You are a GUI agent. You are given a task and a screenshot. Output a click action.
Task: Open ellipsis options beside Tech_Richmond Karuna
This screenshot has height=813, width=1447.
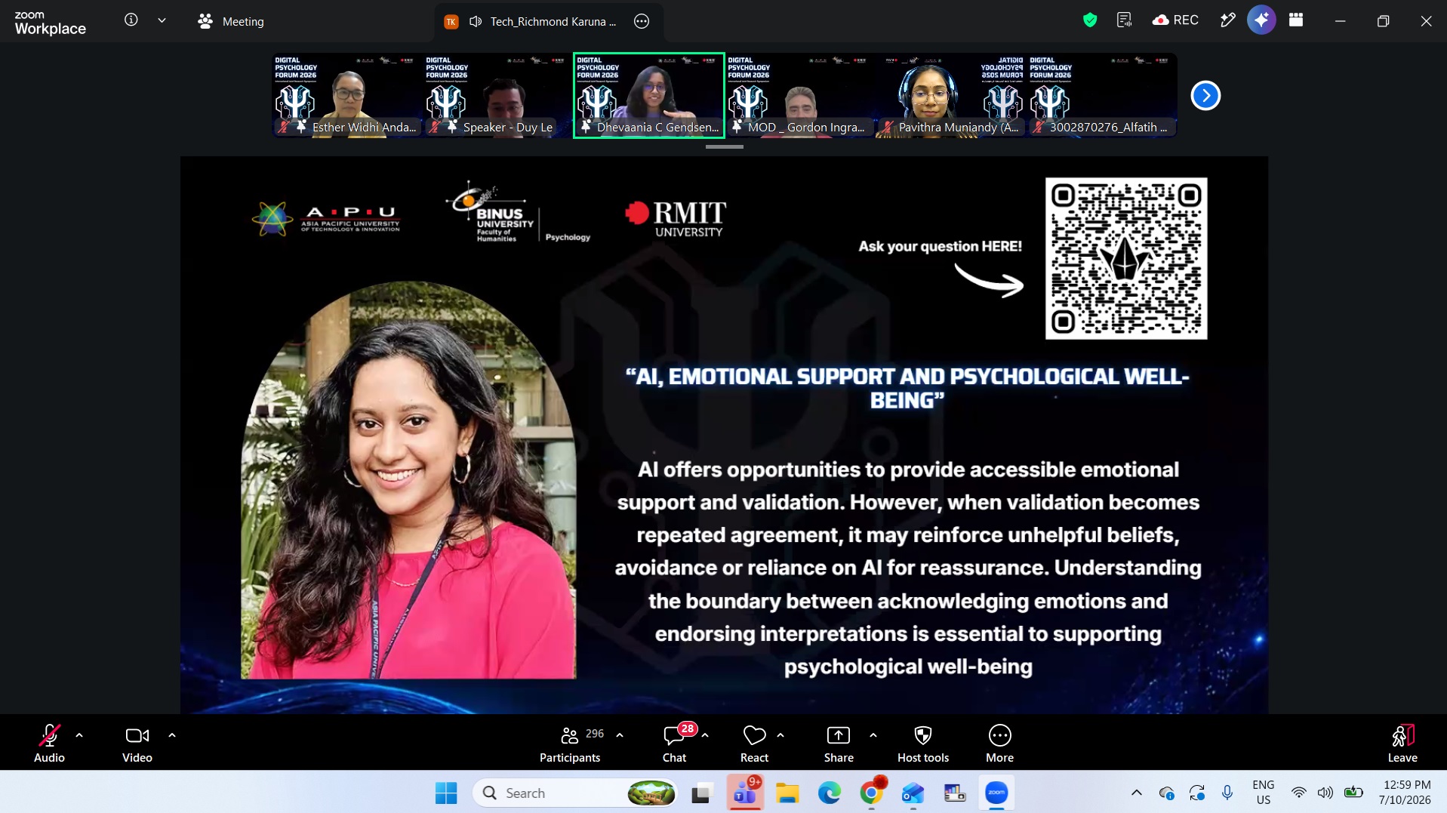642,21
